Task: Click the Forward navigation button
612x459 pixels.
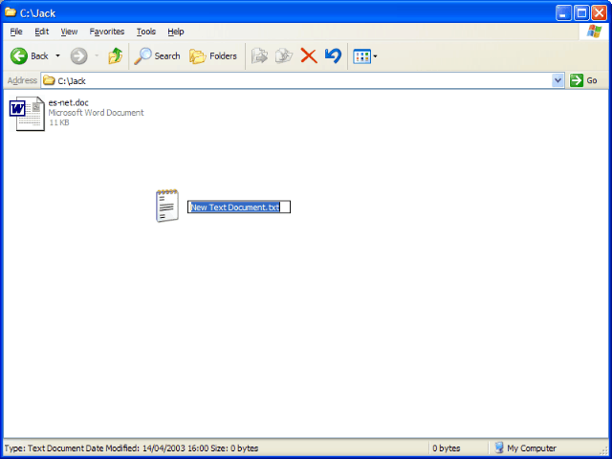Action: click(x=78, y=55)
